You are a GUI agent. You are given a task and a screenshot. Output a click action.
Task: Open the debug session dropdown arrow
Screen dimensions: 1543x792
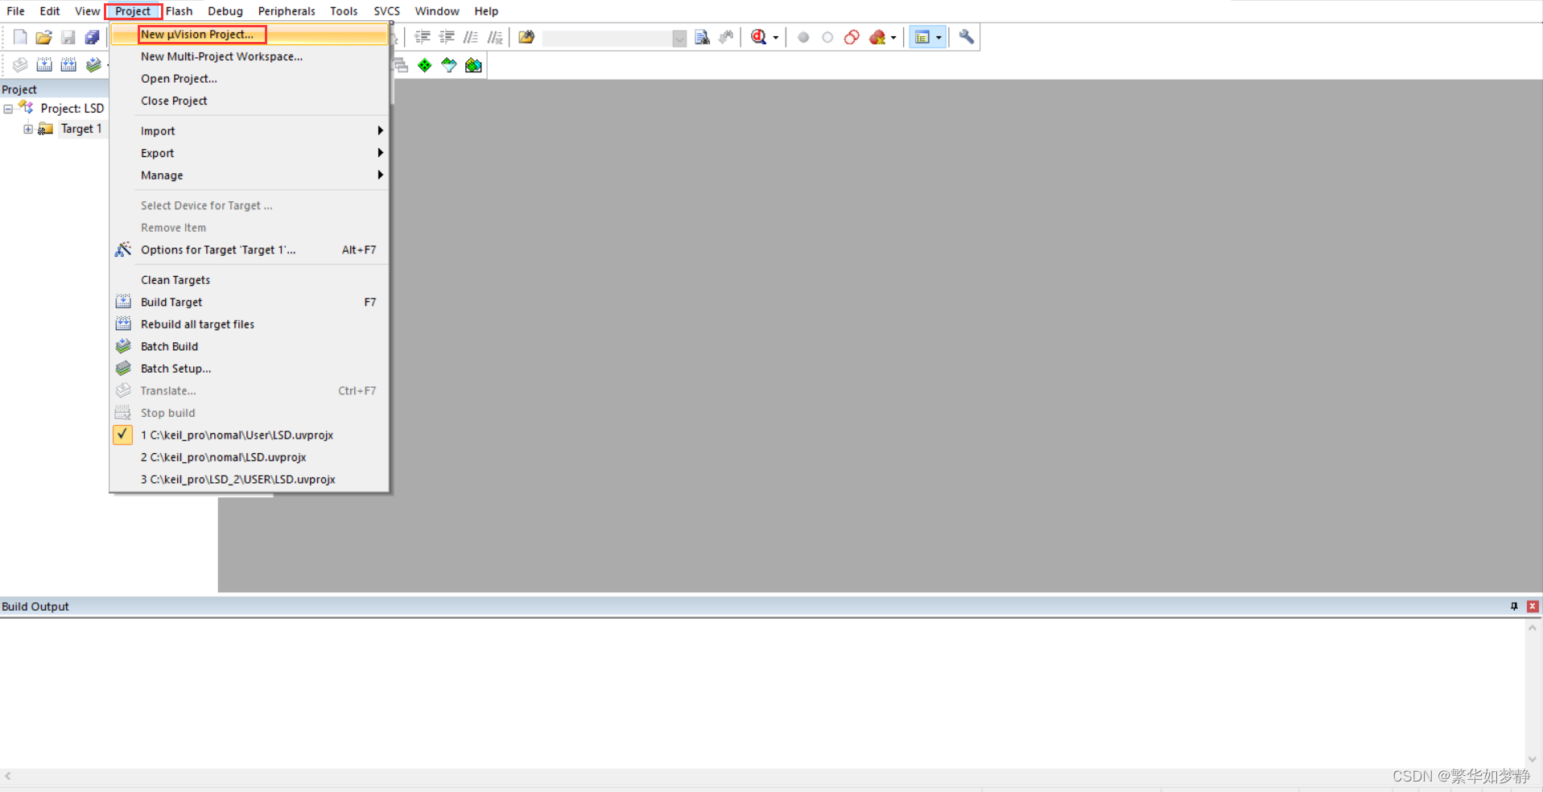click(776, 38)
